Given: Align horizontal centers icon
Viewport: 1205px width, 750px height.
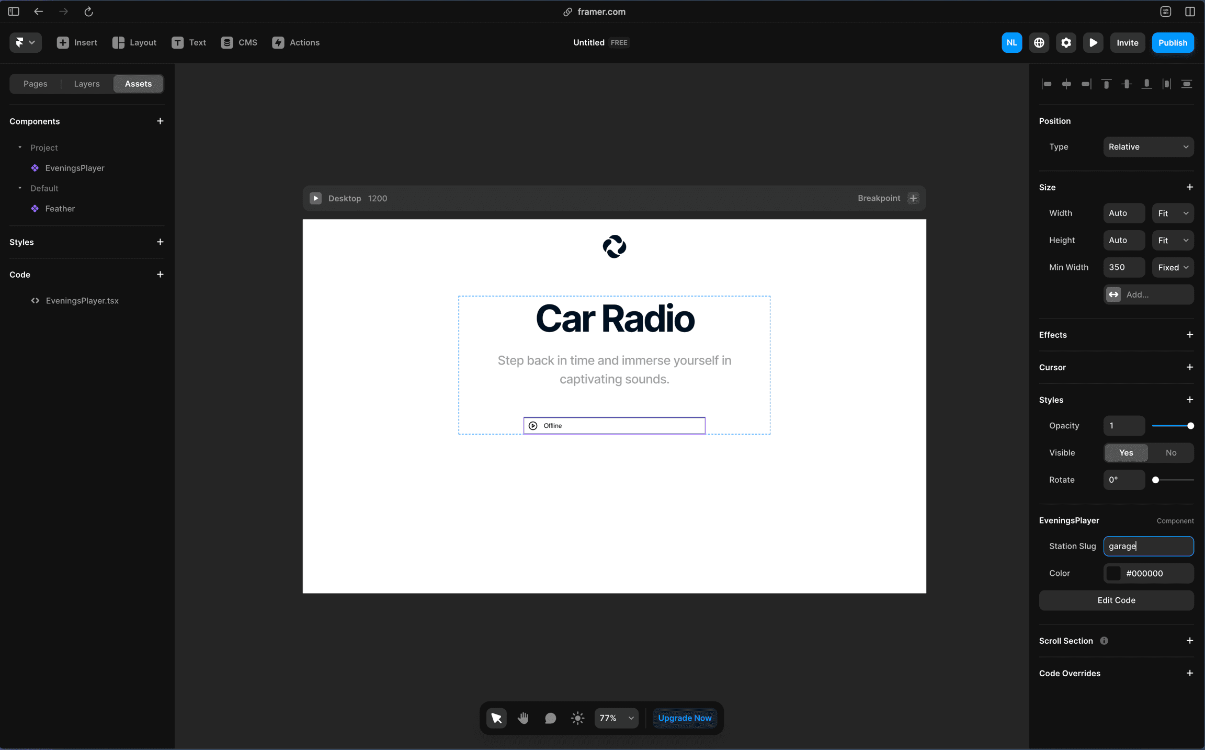Looking at the screenshot, I should click(1066, 84).
